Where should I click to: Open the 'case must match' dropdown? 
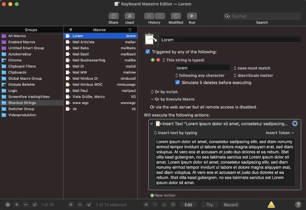[252, 68]
